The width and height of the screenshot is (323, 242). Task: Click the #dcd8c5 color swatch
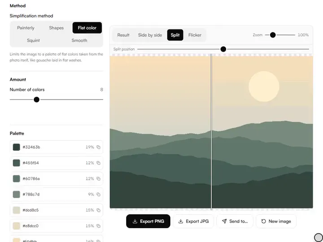16,210
